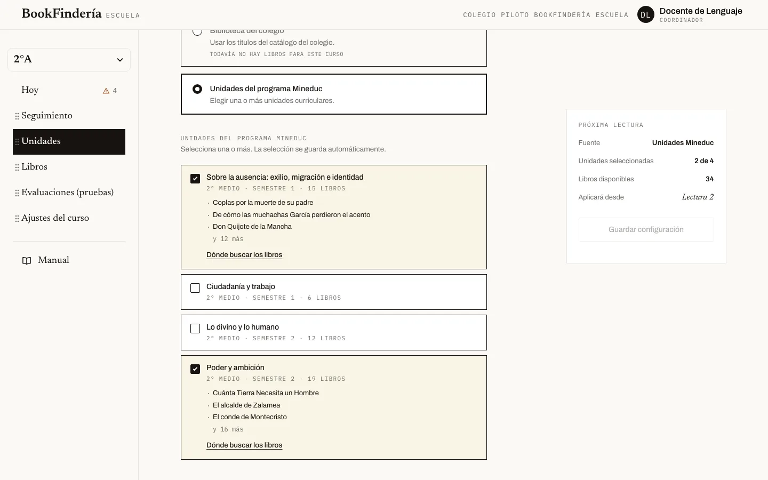768x480 pixels.
Task: Click Don Quijote de la Mancha title
Action: tap(252, 227)
